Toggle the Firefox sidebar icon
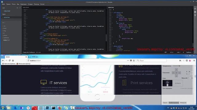 coord(187,61)
